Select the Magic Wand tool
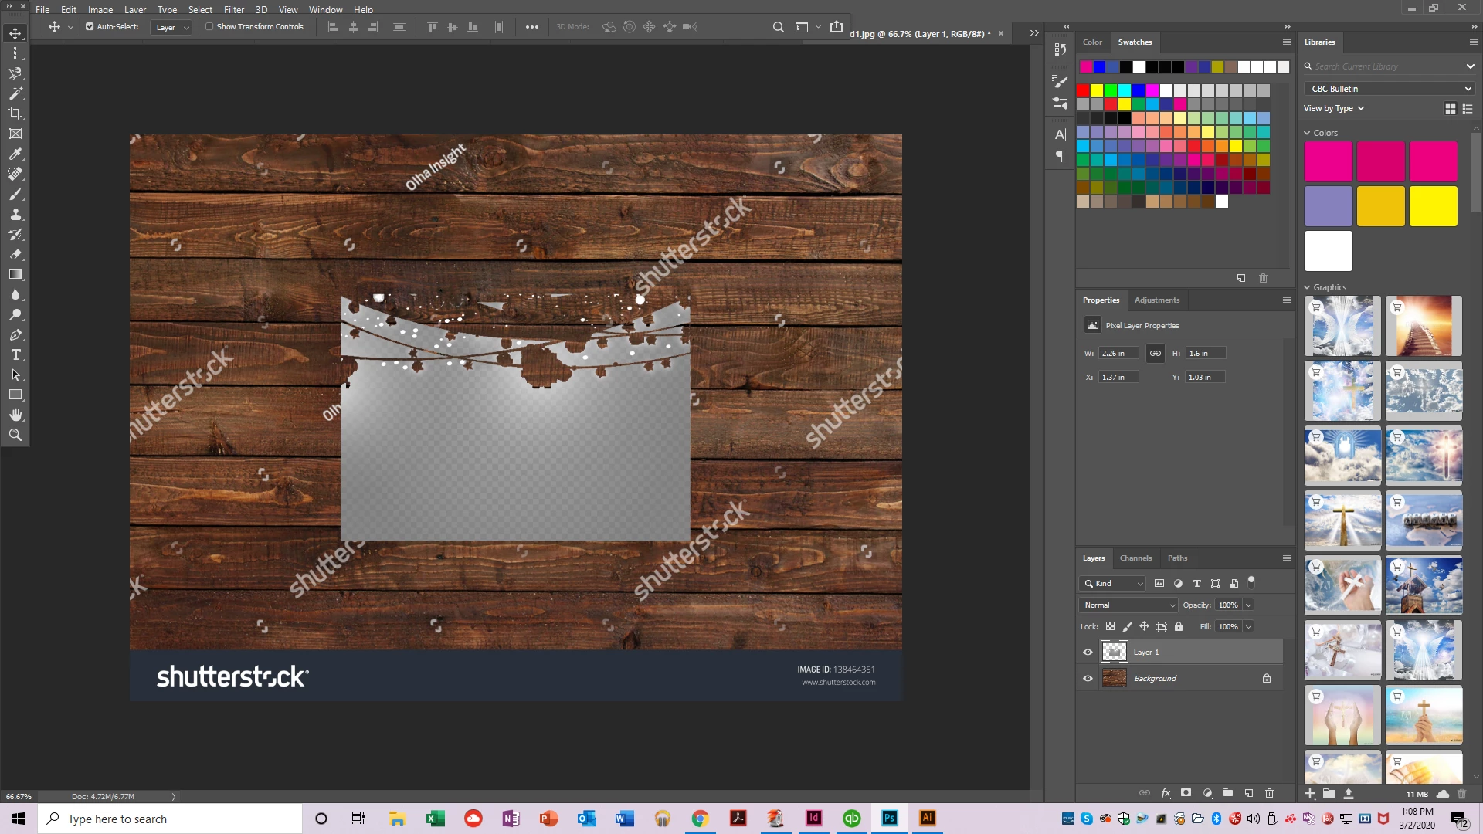Screen dimensions: 1483x834 15,93
